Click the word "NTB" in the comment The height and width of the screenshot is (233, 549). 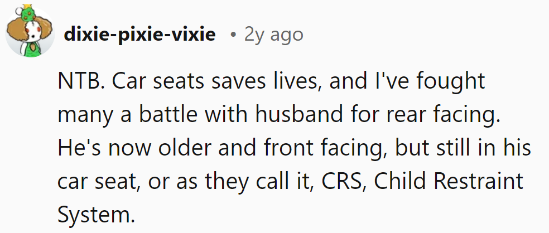point(79,82)
